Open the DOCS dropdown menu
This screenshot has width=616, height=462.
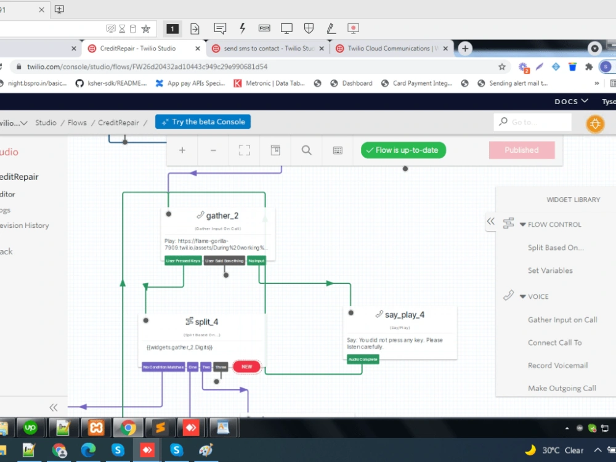click(x=570, y=101)
